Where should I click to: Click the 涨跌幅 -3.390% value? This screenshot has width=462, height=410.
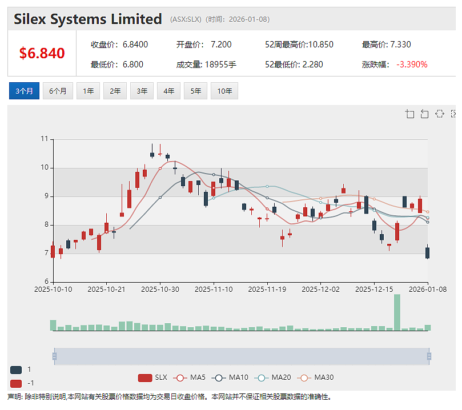click(412, 65)
